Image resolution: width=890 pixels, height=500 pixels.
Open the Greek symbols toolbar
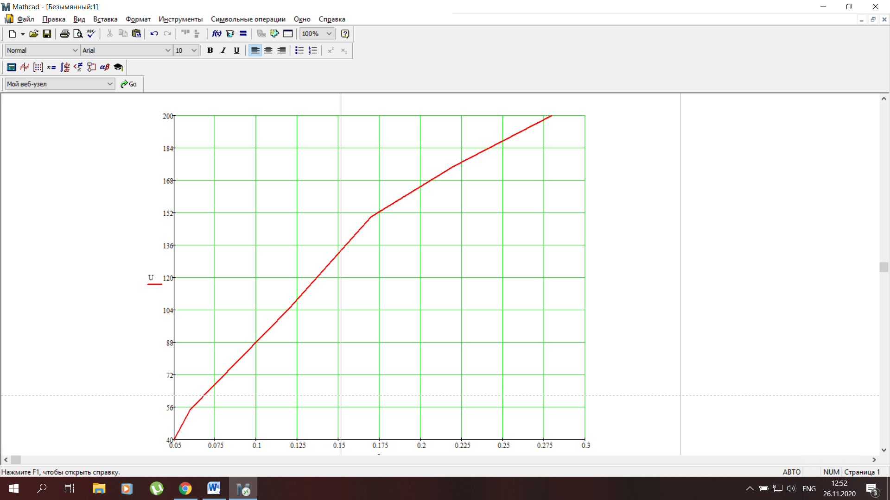click(x=105, y=67)
